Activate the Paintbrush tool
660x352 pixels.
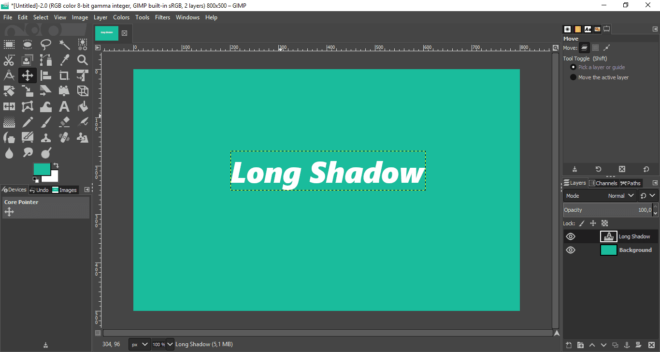[46, 122]
